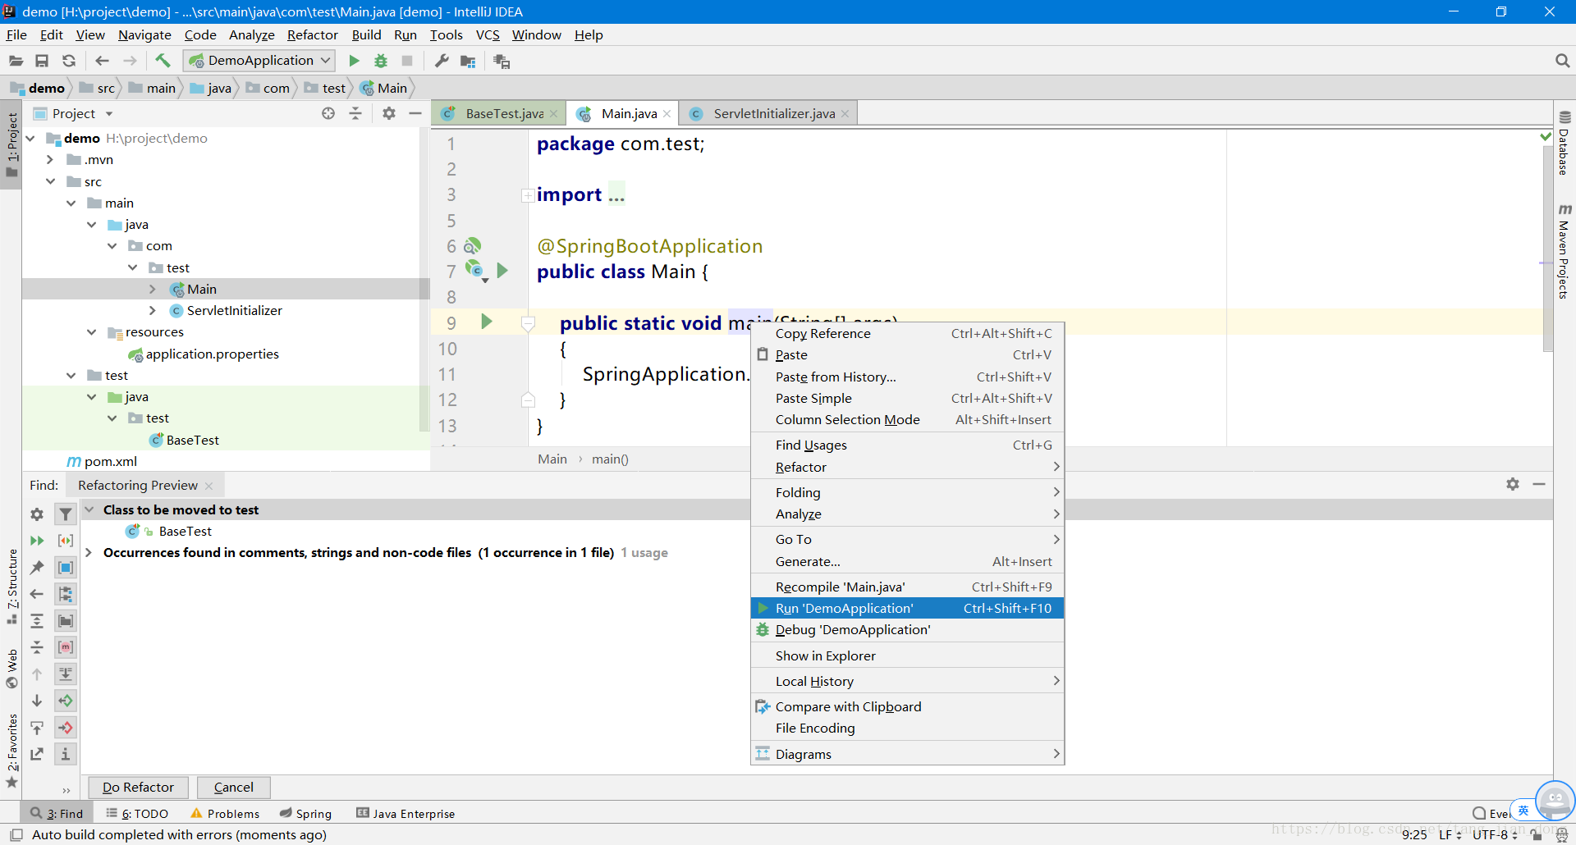Image resolution: width=1576 pixels, height=845 pixels.
Task: Run DemoApplication with the green play icon
Action: point(355,61)
